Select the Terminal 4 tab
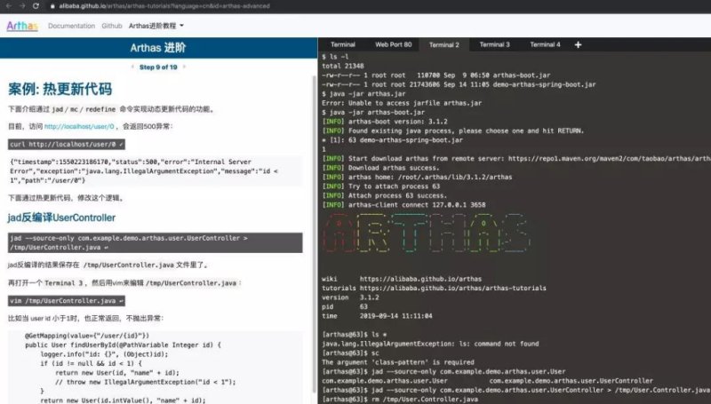Screen dimensions: 711x404 pyautogui.click(x=545, y=44)
